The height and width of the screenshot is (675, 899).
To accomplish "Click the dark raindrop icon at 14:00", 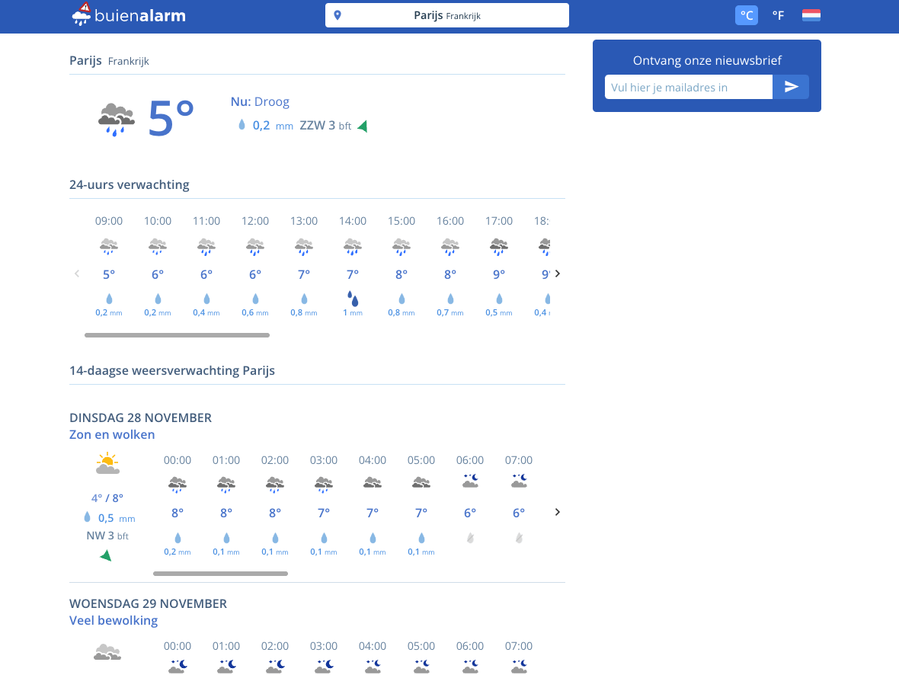I will pos(353,299).
